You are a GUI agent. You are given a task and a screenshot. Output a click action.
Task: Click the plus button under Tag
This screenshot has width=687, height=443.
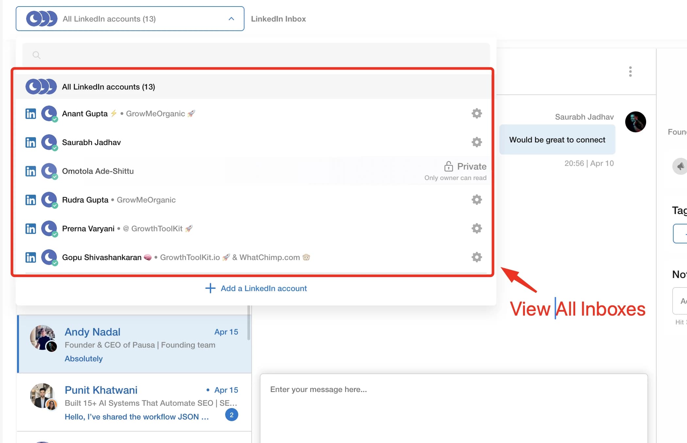click(684, 234)
